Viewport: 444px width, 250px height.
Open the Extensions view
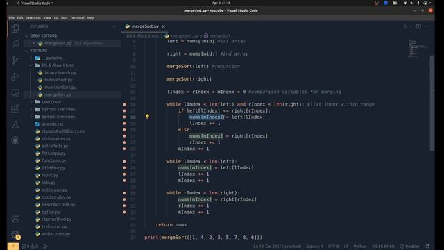pos(15,108)
